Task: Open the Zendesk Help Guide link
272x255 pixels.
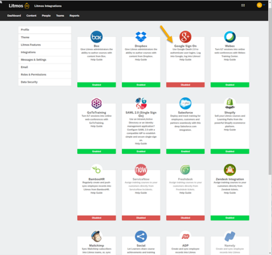Action: click(x=230, y=193)
